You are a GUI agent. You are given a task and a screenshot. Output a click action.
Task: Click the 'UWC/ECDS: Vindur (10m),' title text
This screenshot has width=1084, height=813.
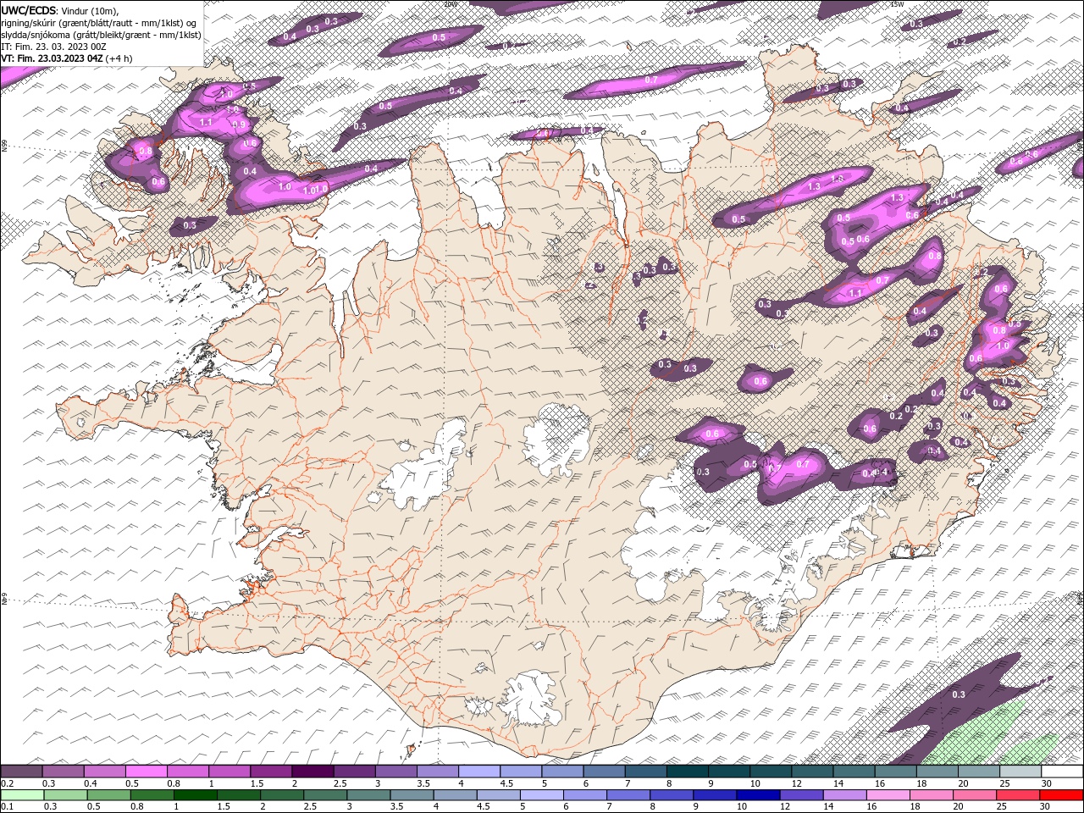click(x=60, y=9)
